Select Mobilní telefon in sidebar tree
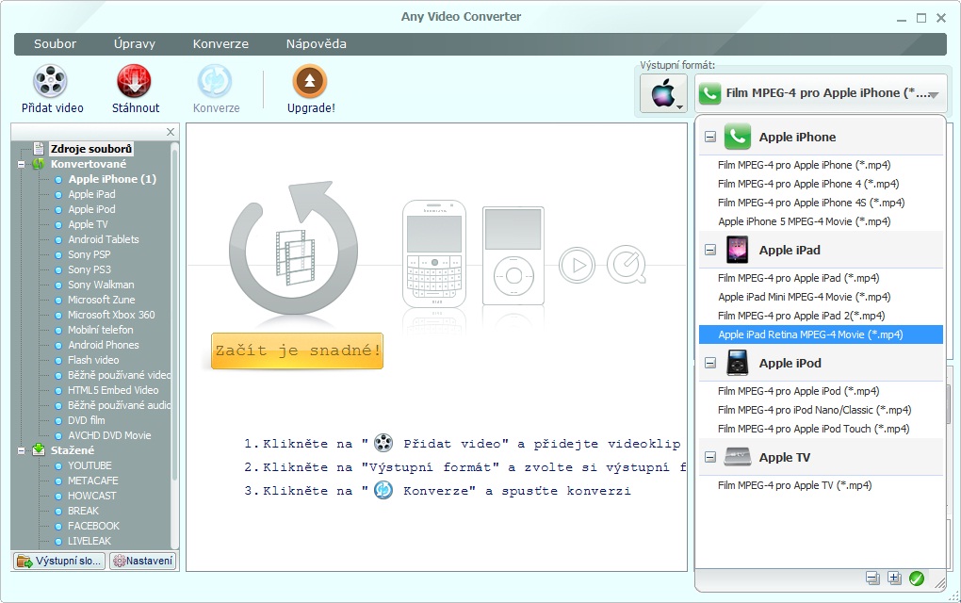This screenshot has width=961, height=603. [100, 331]
